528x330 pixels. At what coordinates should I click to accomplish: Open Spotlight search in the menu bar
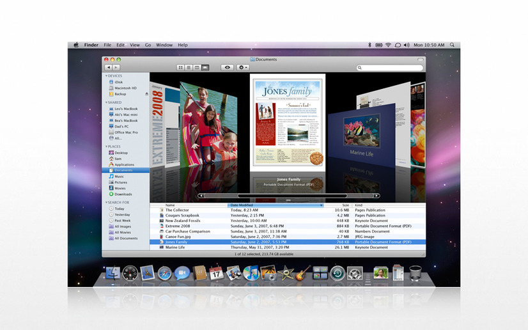coord(452,45)
